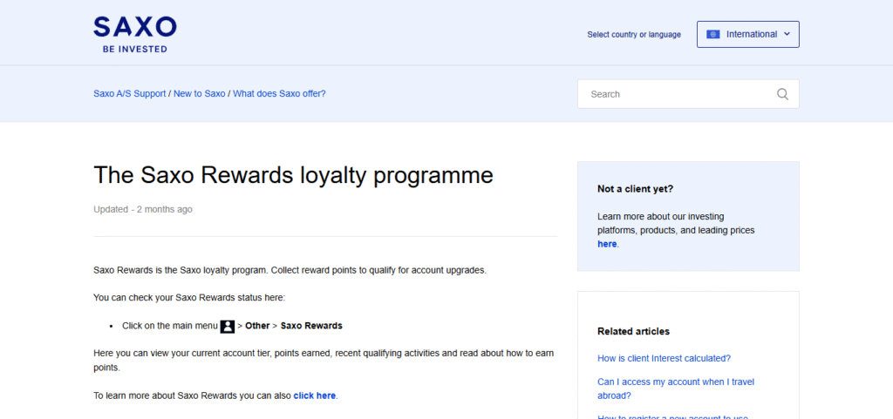The image size is (893, 419).
Task: Click the globe flag icon in language selector
Action: pyautogui.click(x=713, y=35)
